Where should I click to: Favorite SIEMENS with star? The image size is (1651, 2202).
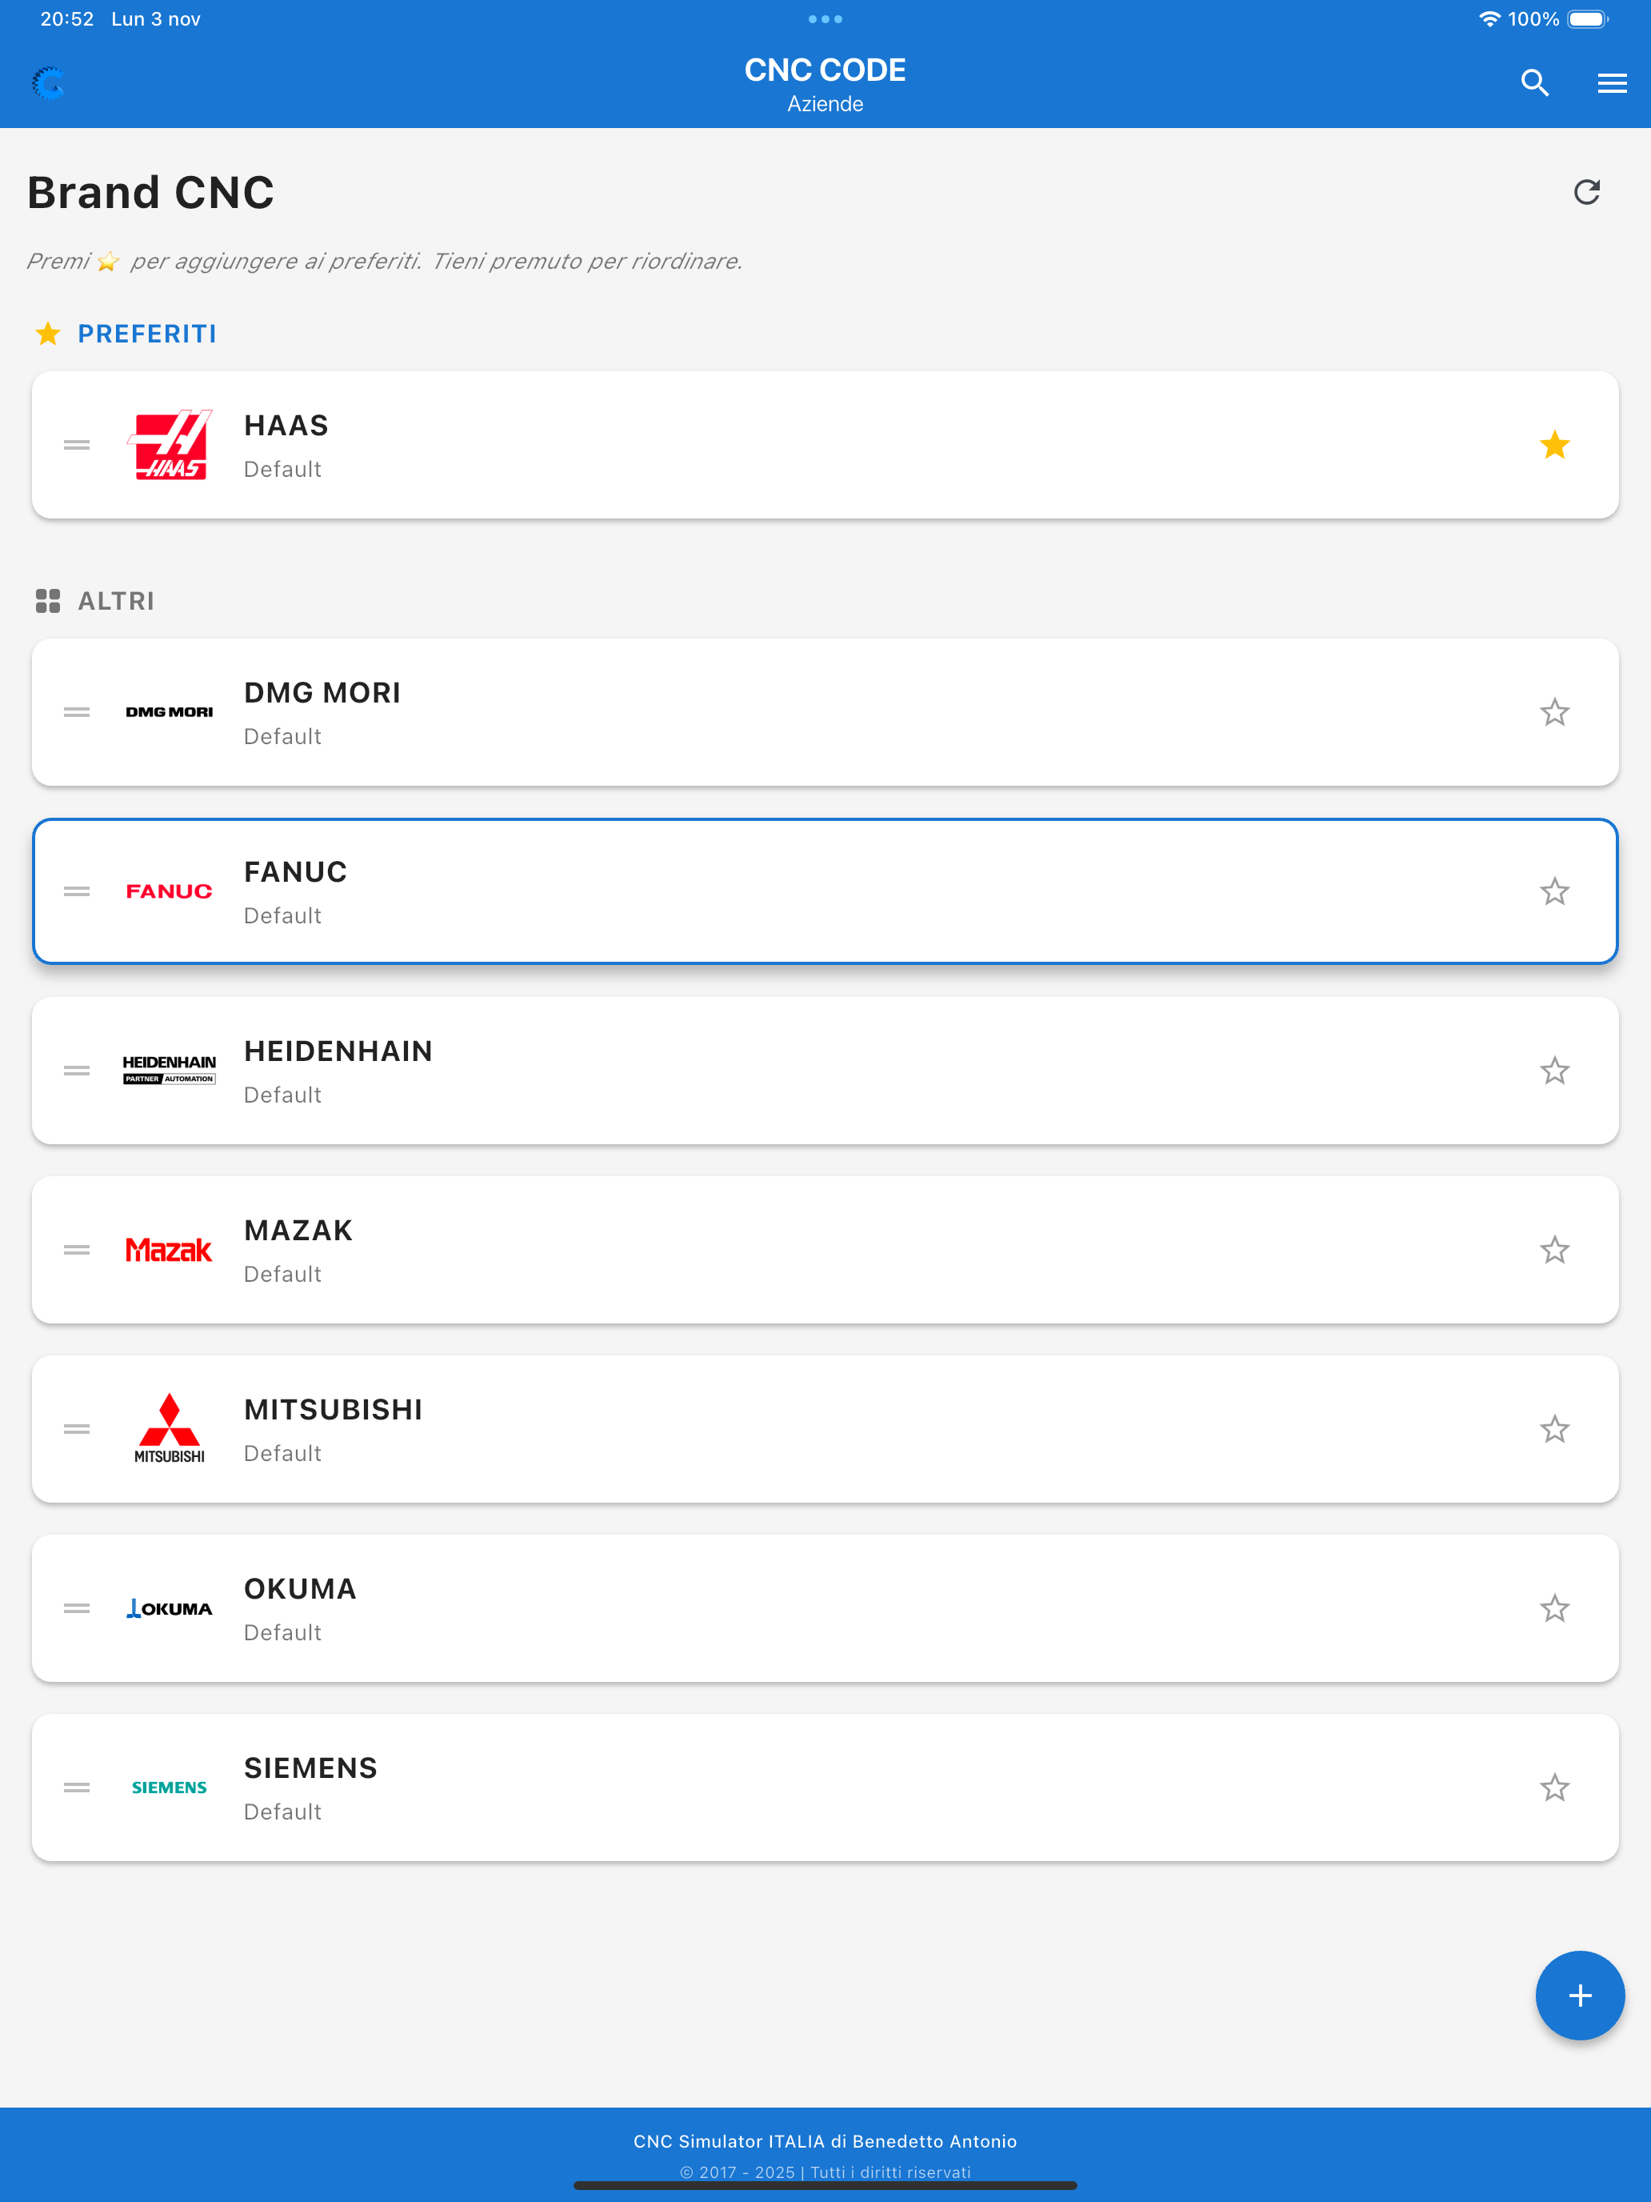pos(1554,1787)
